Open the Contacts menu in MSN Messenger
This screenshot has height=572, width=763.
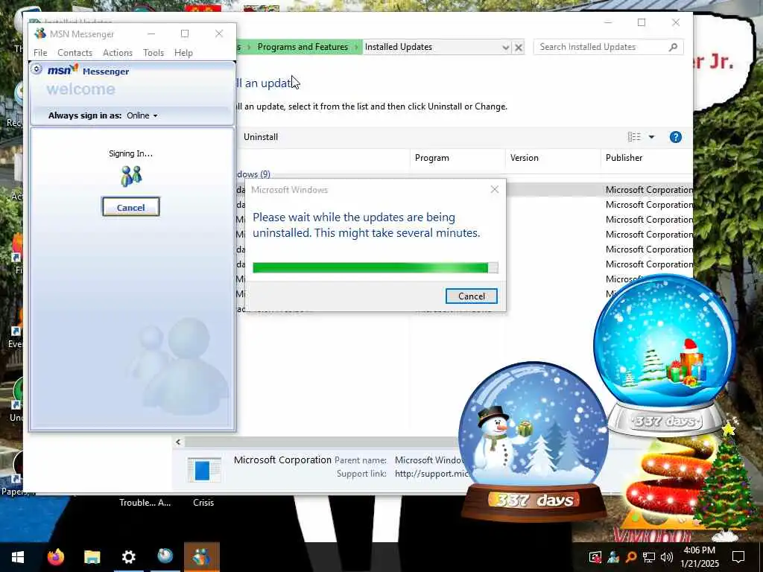coord(75,53)
